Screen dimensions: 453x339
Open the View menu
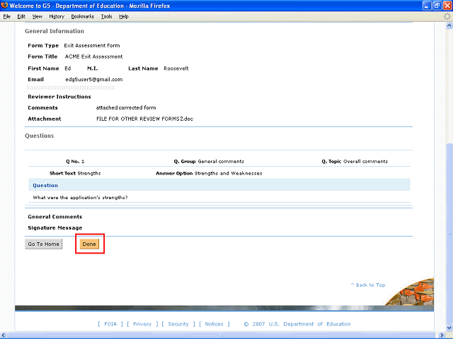[x=37, y=16]
